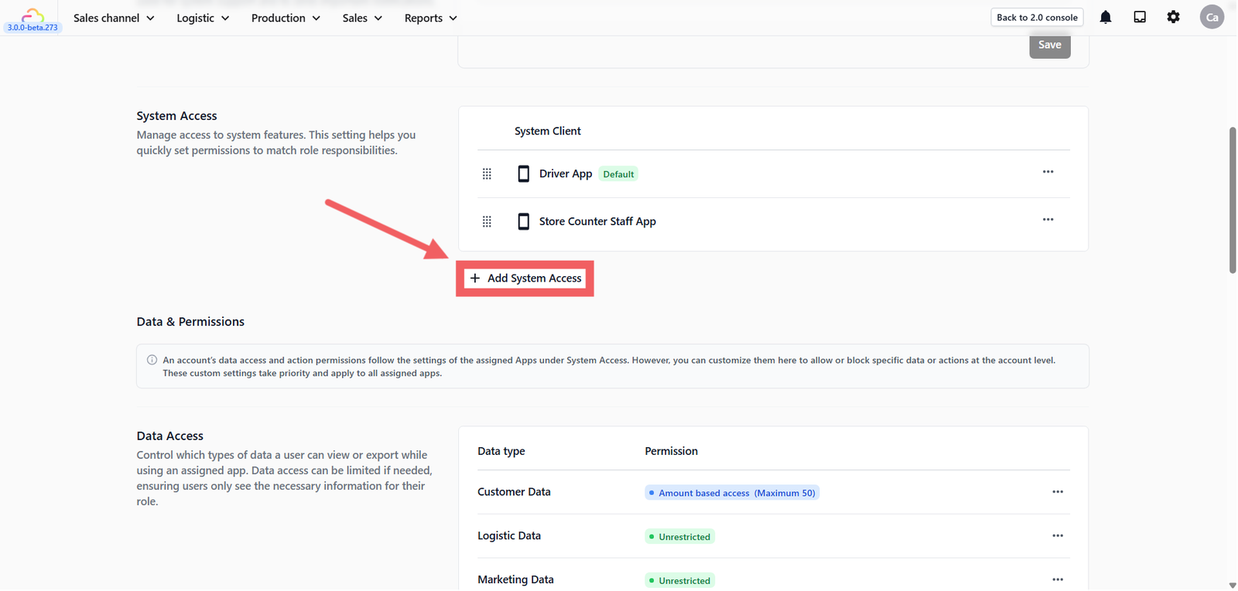The image size is (1238, 591).
Task: Expand the Sales channel dropdown
Action: click(114, 18)
